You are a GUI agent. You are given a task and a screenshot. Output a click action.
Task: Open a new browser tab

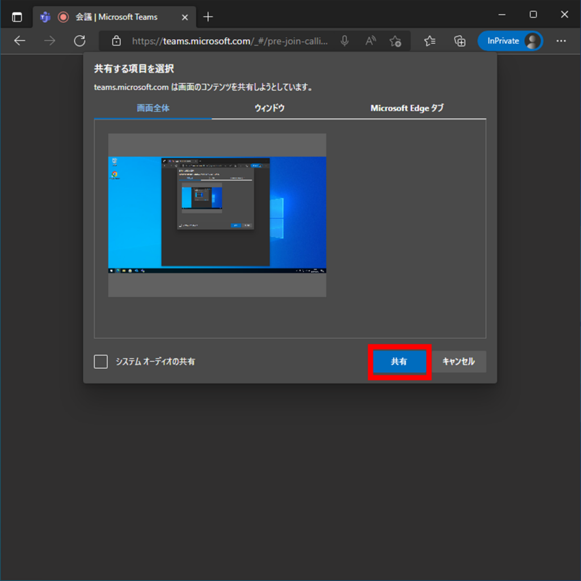pos(208,17)
